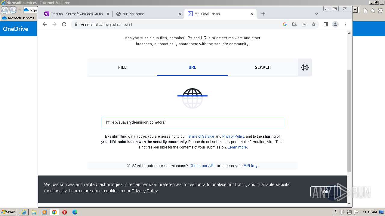Go back in Chrome with the back arrow
The image size is (385, 216).
tap(45, 24)
